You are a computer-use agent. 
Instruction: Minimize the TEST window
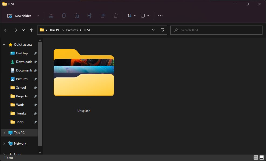tap(235, 4)
